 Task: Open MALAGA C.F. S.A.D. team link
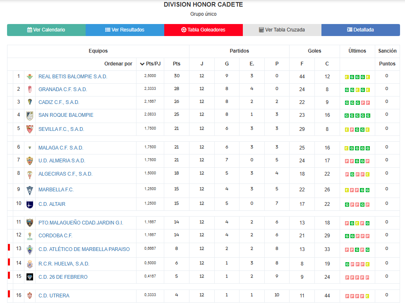click(61, 147)
